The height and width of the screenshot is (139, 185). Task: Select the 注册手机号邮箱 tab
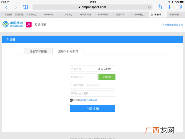(68, 51)
